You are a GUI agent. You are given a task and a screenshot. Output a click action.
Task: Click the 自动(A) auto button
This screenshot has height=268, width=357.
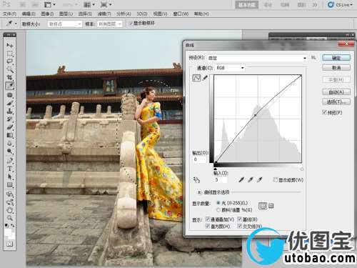coord(336,92)
